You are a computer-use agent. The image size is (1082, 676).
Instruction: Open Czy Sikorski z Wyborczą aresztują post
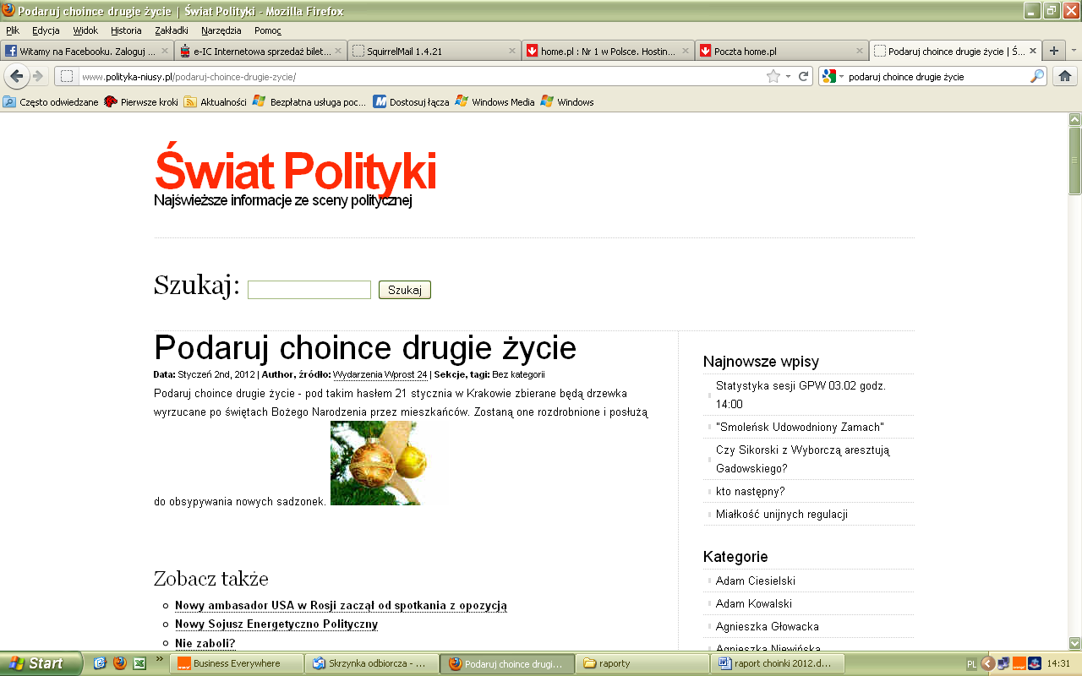(x=803, y=459)
